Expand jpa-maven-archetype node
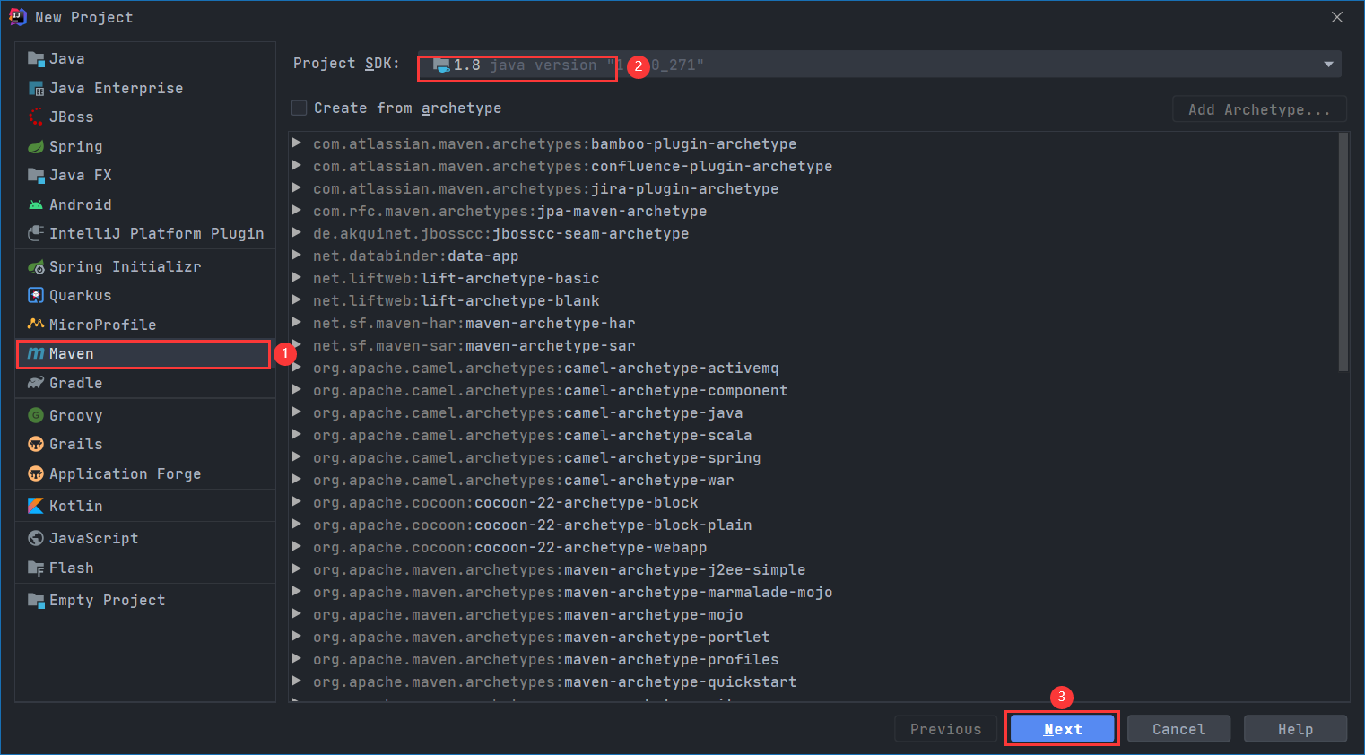The image size is (1365, 755). (x=297, y=211)
